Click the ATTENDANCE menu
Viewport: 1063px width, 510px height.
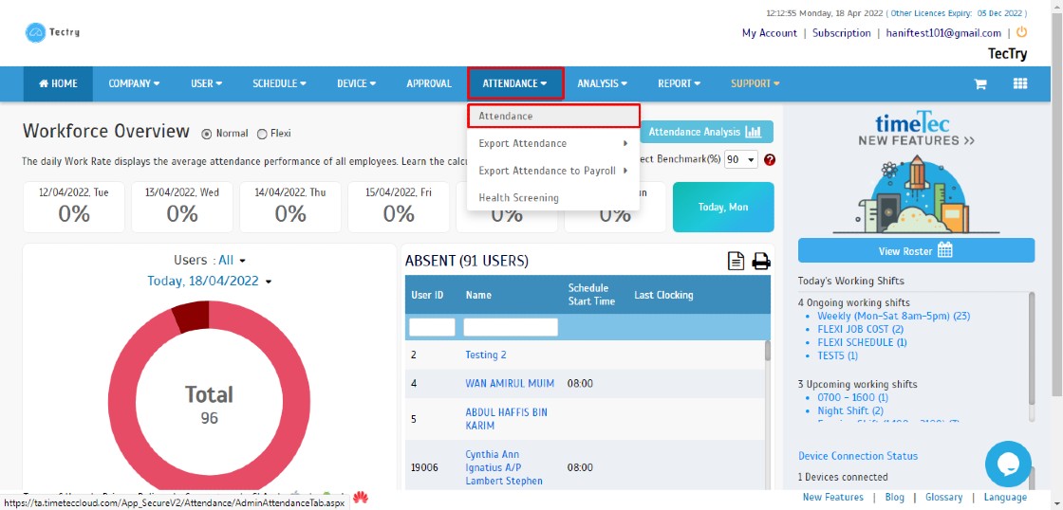coord(515,84)
